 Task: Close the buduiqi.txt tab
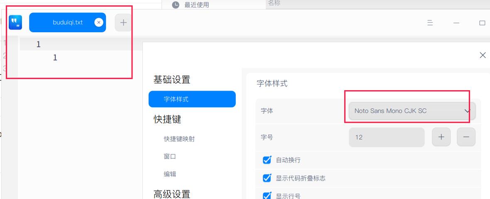coord(99,22)
